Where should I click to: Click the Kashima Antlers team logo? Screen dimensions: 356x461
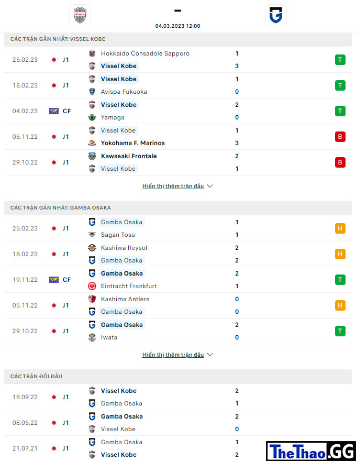[x=92, y=299]
